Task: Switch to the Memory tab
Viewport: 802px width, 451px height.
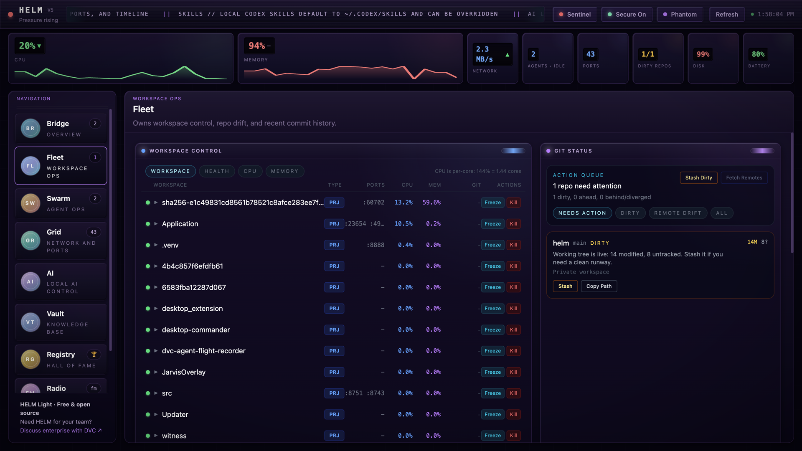Action: (284, 171)
